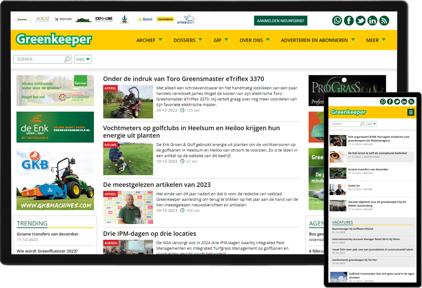Click the large Twitter bird icon in the tablet header
422x288 pixels.
[x=361, y=21]
